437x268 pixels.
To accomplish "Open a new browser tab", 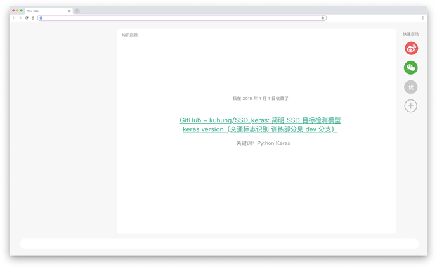I will 77,11.
